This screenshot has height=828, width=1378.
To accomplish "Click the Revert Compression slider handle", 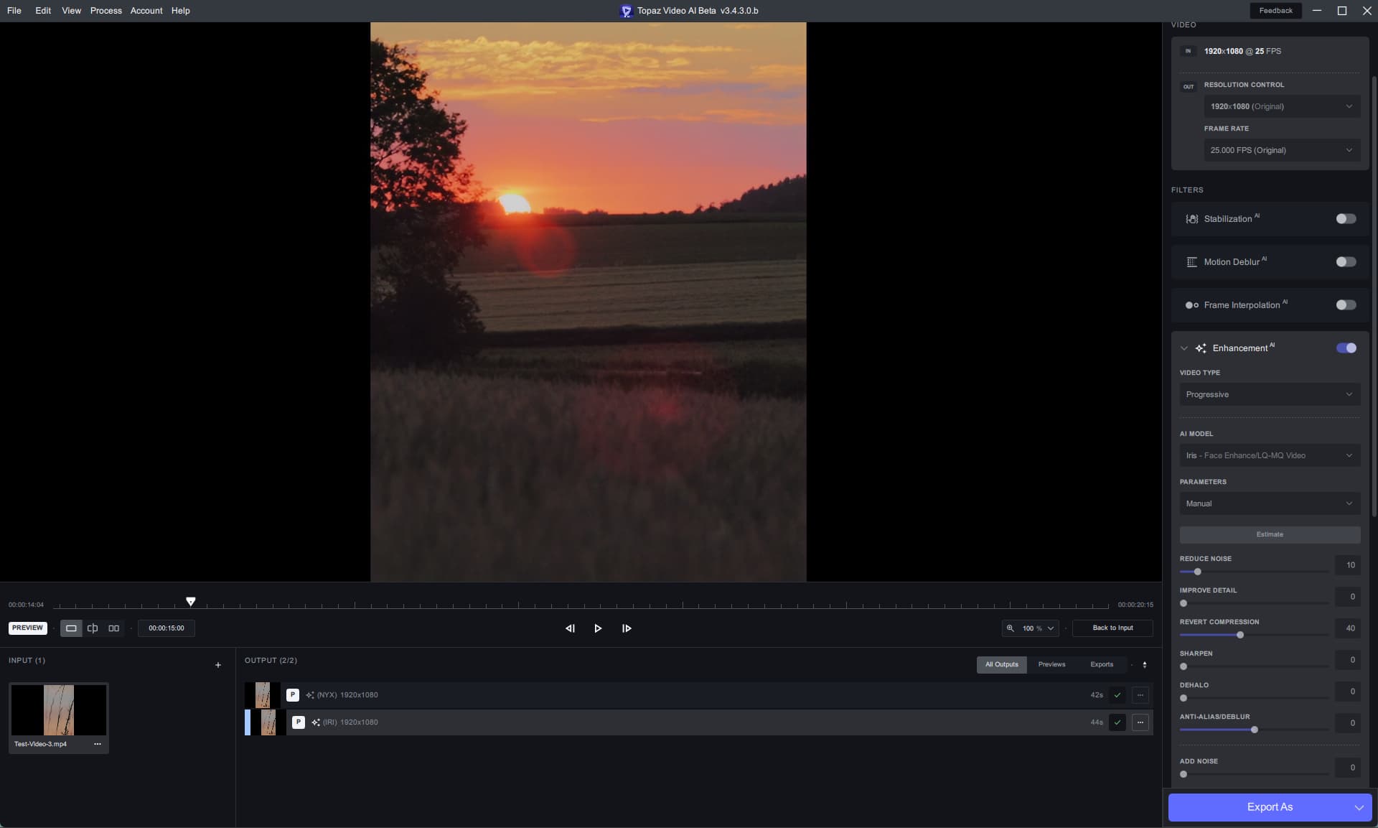I will click(x=1240, y=635).
